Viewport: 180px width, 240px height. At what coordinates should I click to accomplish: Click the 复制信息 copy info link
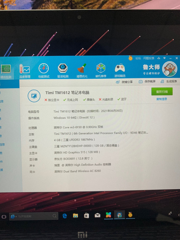pyautogui.click(x=162, y=99)
